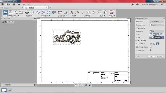
Task: Click the Redo arrow
Action: (24, 4)
